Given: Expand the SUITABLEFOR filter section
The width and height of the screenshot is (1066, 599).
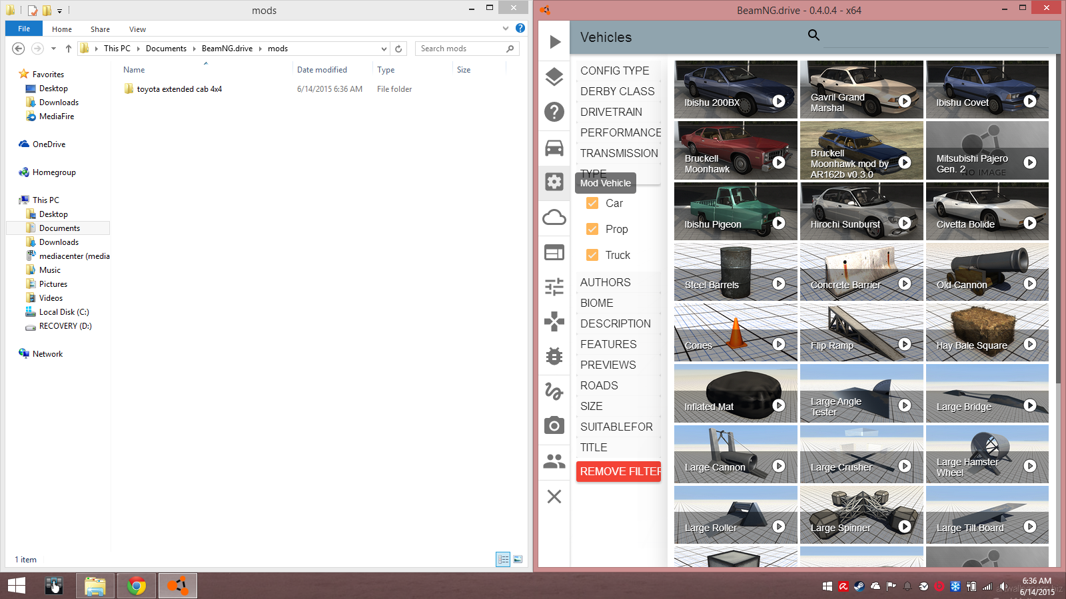Looking at the screenshot, I should tap(618, 427).
